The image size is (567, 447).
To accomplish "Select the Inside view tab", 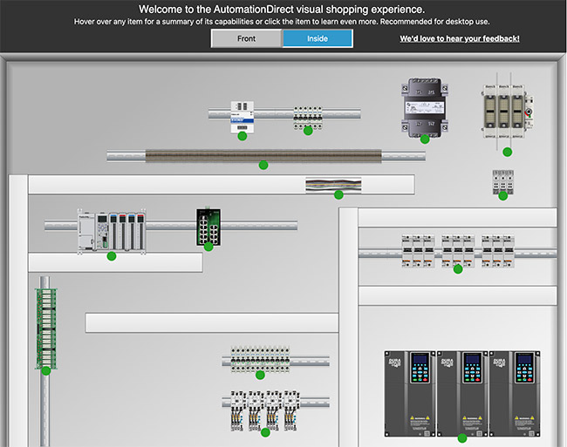I will (x=318, y=38).
